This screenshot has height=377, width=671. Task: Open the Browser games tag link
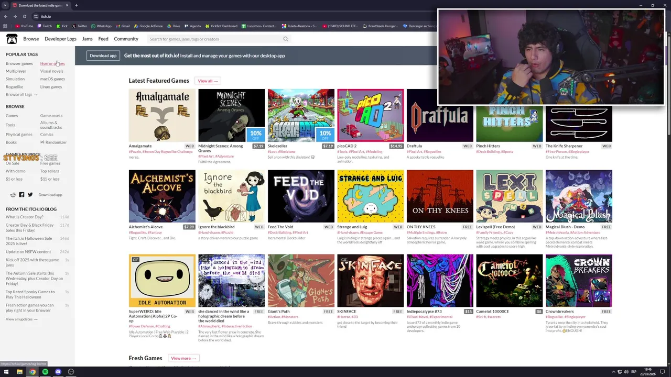(x=19, y=63)
